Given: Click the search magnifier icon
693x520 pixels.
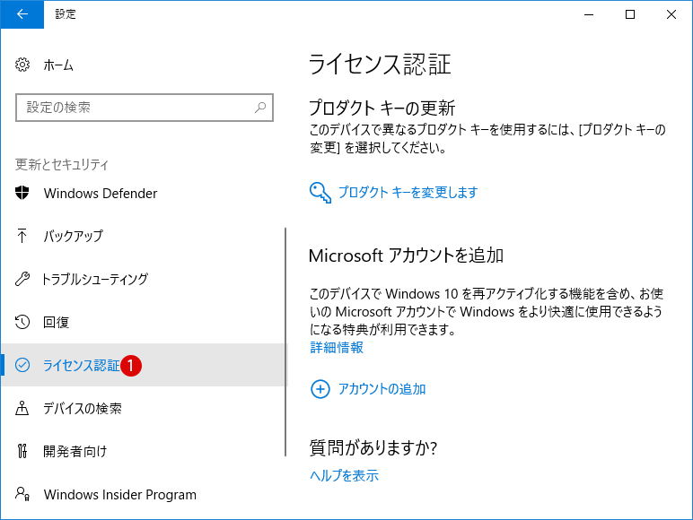Looking at the screenshot, I should [260, 108].
